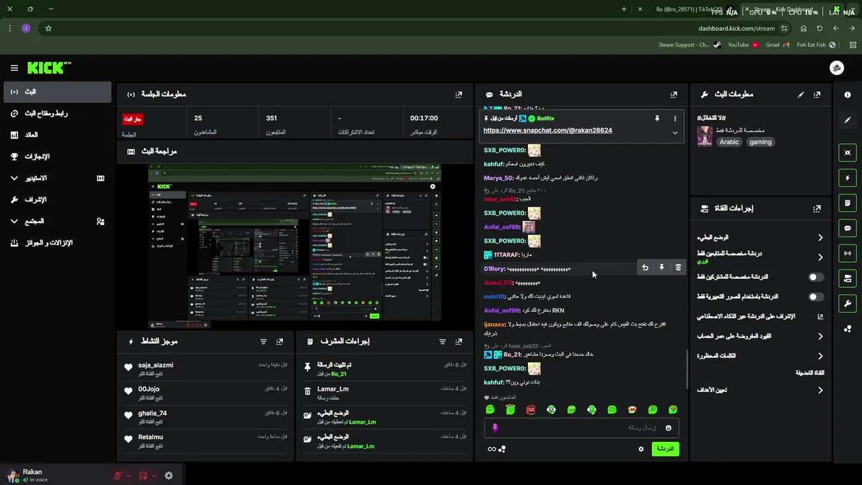
Task: Click the gaming tag
Action: pos(760,142)
